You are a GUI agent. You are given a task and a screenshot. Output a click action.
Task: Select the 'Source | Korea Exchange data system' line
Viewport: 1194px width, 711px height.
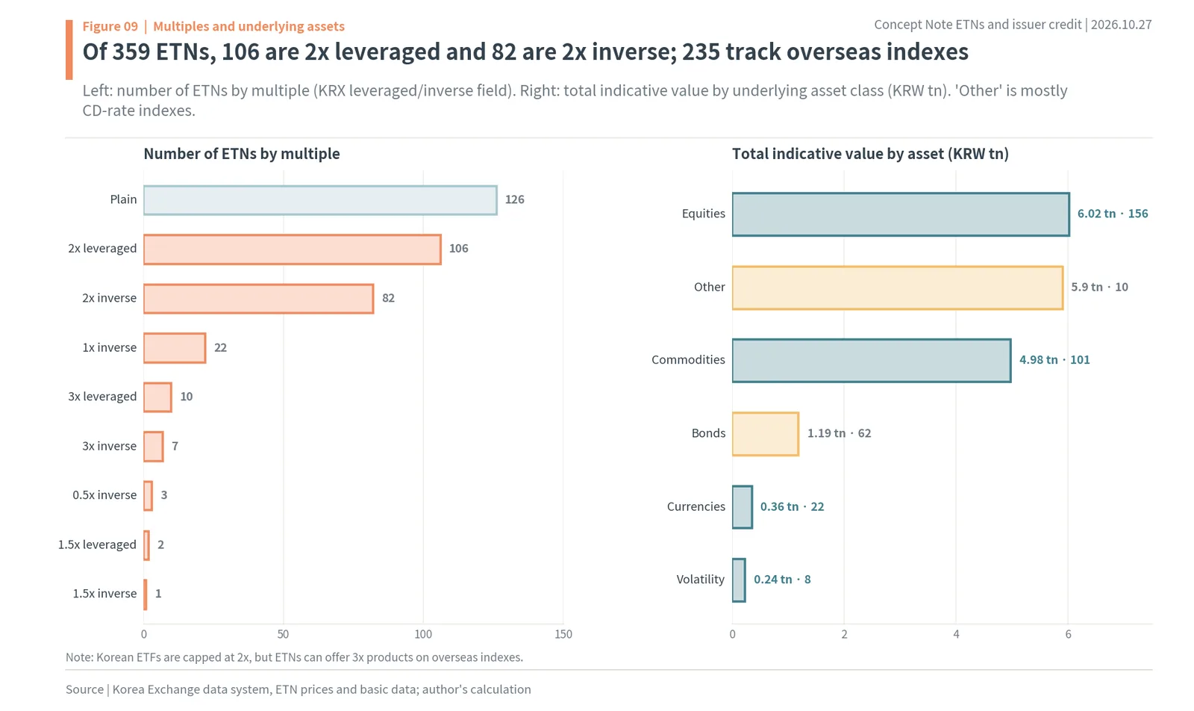298,689
